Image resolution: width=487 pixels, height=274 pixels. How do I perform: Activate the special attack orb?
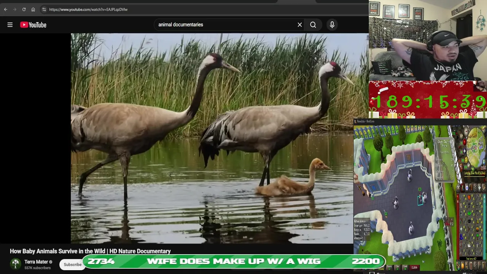tap(469, 165)
